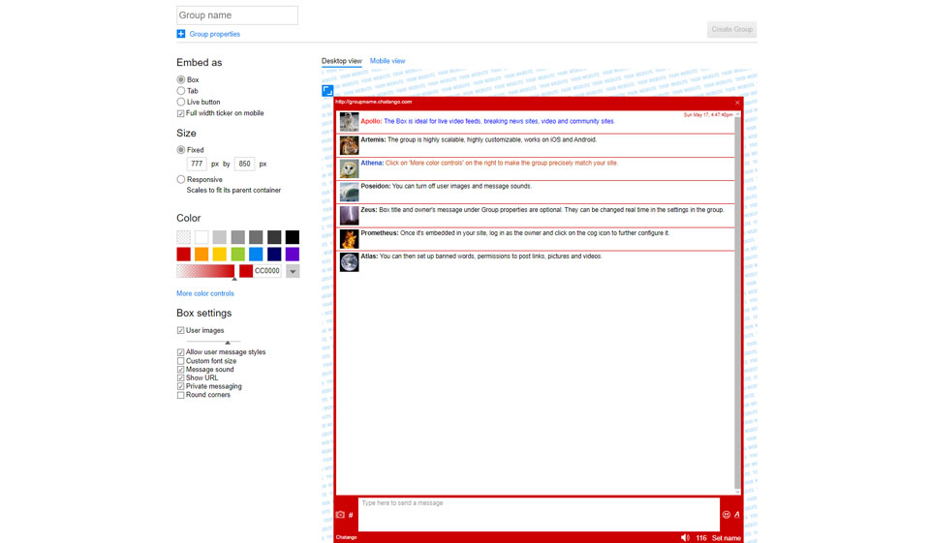
Task: Mute chat with the speaker icon
Action: 685,537
